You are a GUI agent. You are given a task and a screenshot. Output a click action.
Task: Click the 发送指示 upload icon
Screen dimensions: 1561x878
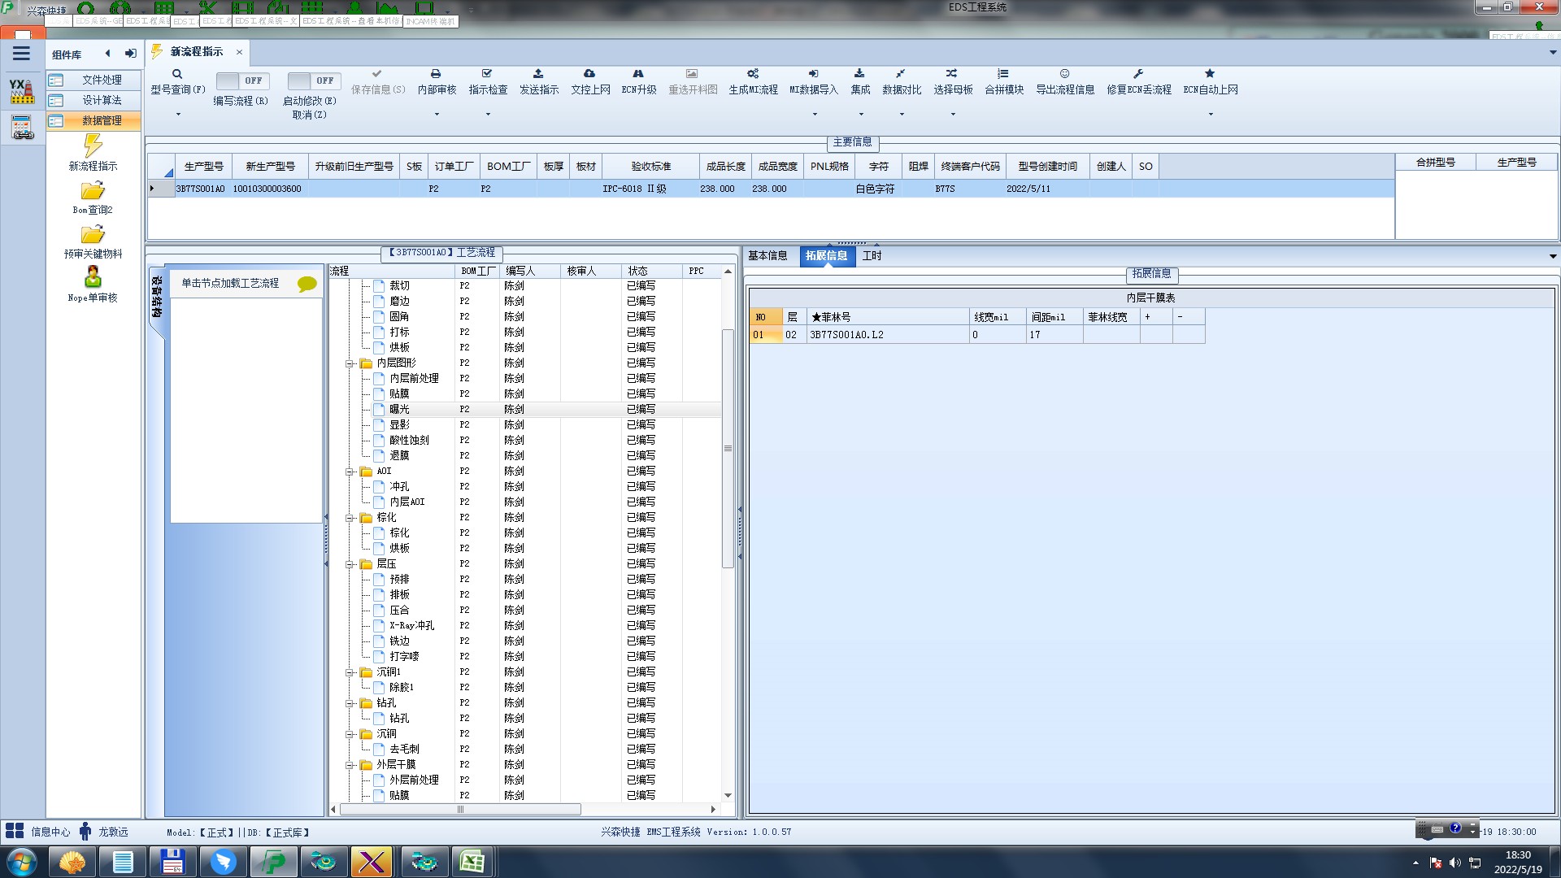(538, 74)
